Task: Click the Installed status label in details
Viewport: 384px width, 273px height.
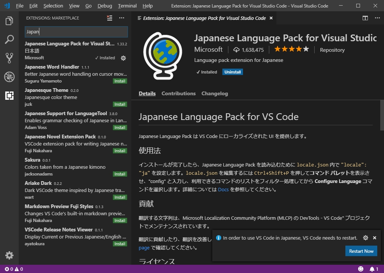Action: (207, 72)
